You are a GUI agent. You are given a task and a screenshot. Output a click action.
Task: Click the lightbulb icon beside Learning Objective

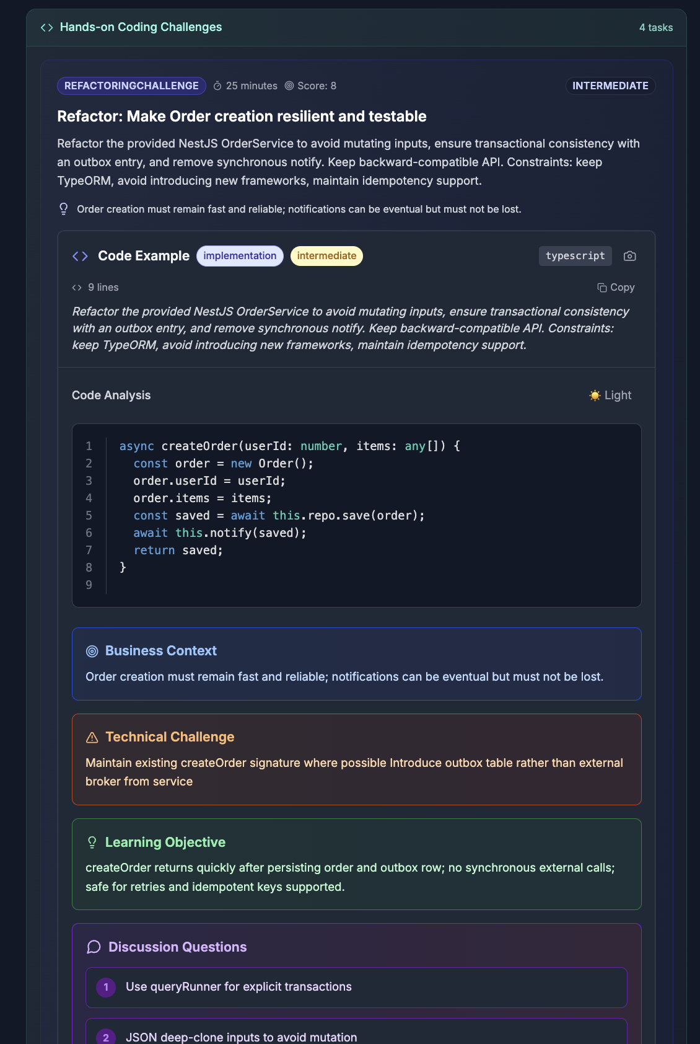coord(92,842)
